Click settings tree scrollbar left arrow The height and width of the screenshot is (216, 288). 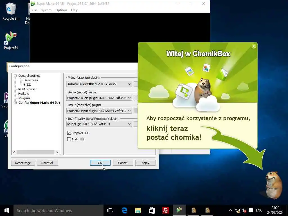14,152
